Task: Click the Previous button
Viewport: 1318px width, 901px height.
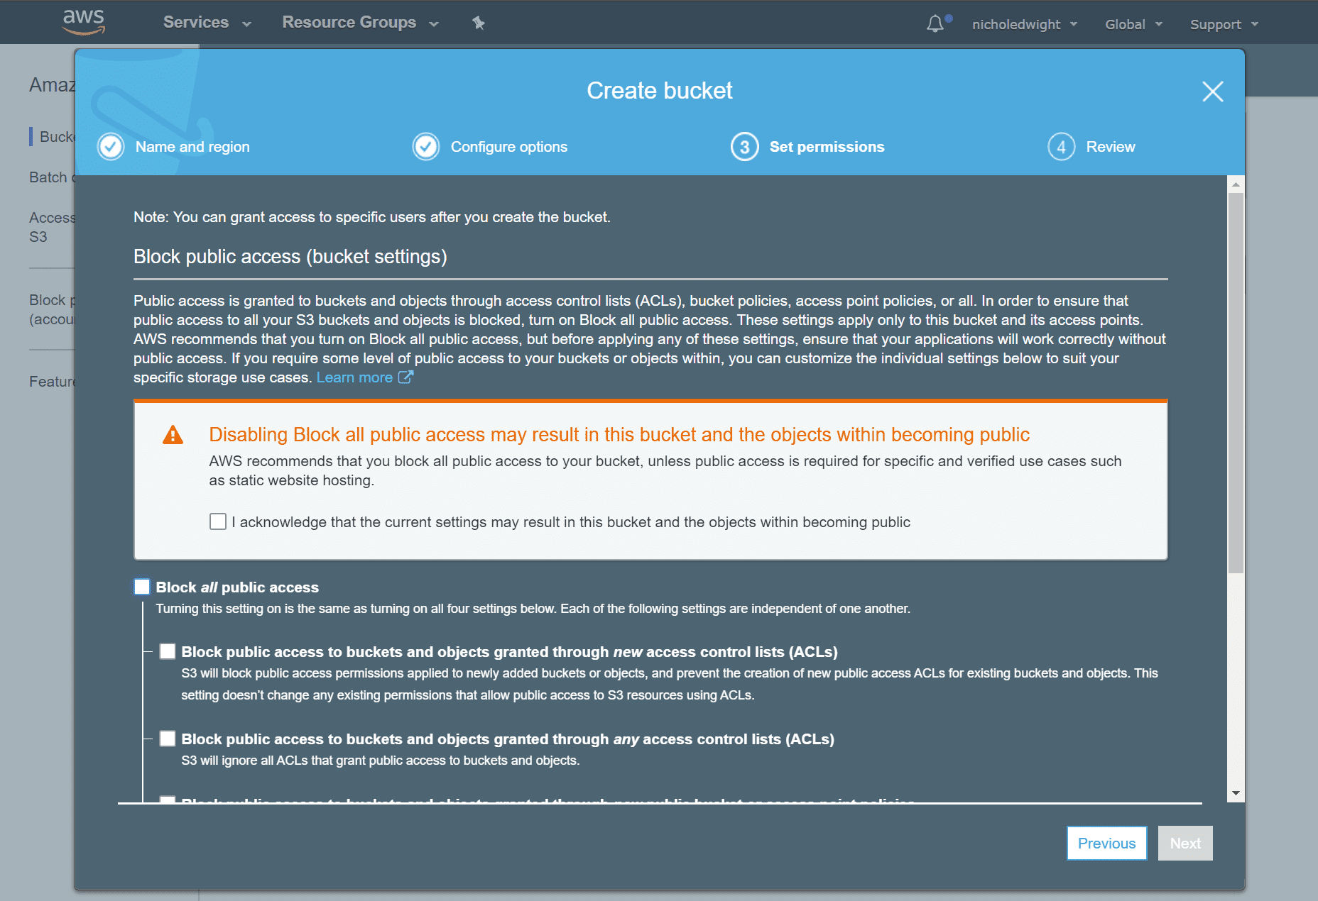Action: 1106,843
